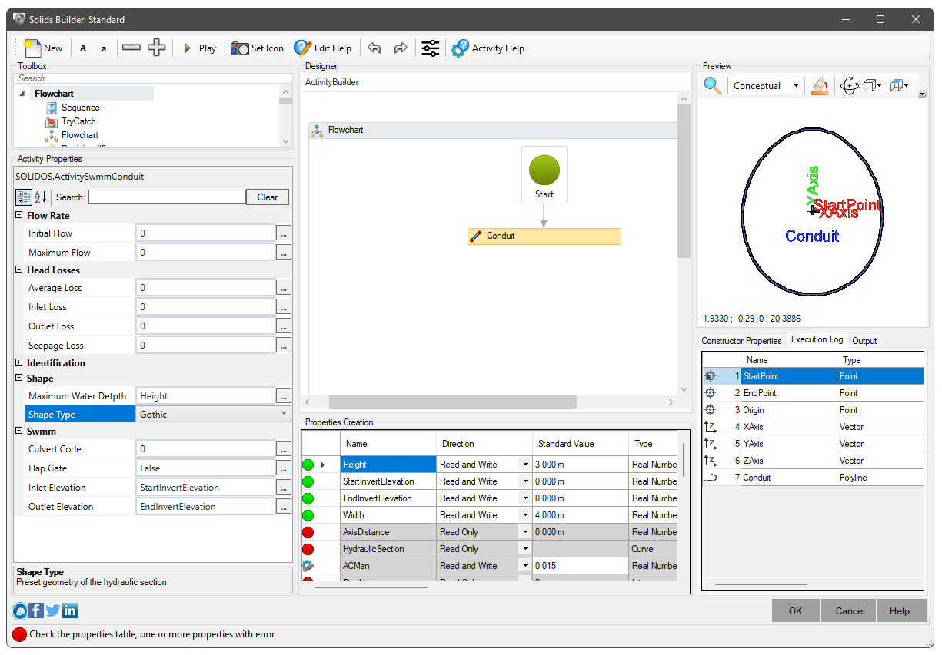Increase font size with large A
942x655 pixels.
pyautogui.click(x=83, y=48)
